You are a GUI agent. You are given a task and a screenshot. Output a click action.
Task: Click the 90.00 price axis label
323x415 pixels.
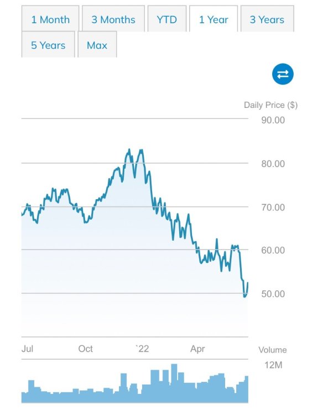click(273, 120)
